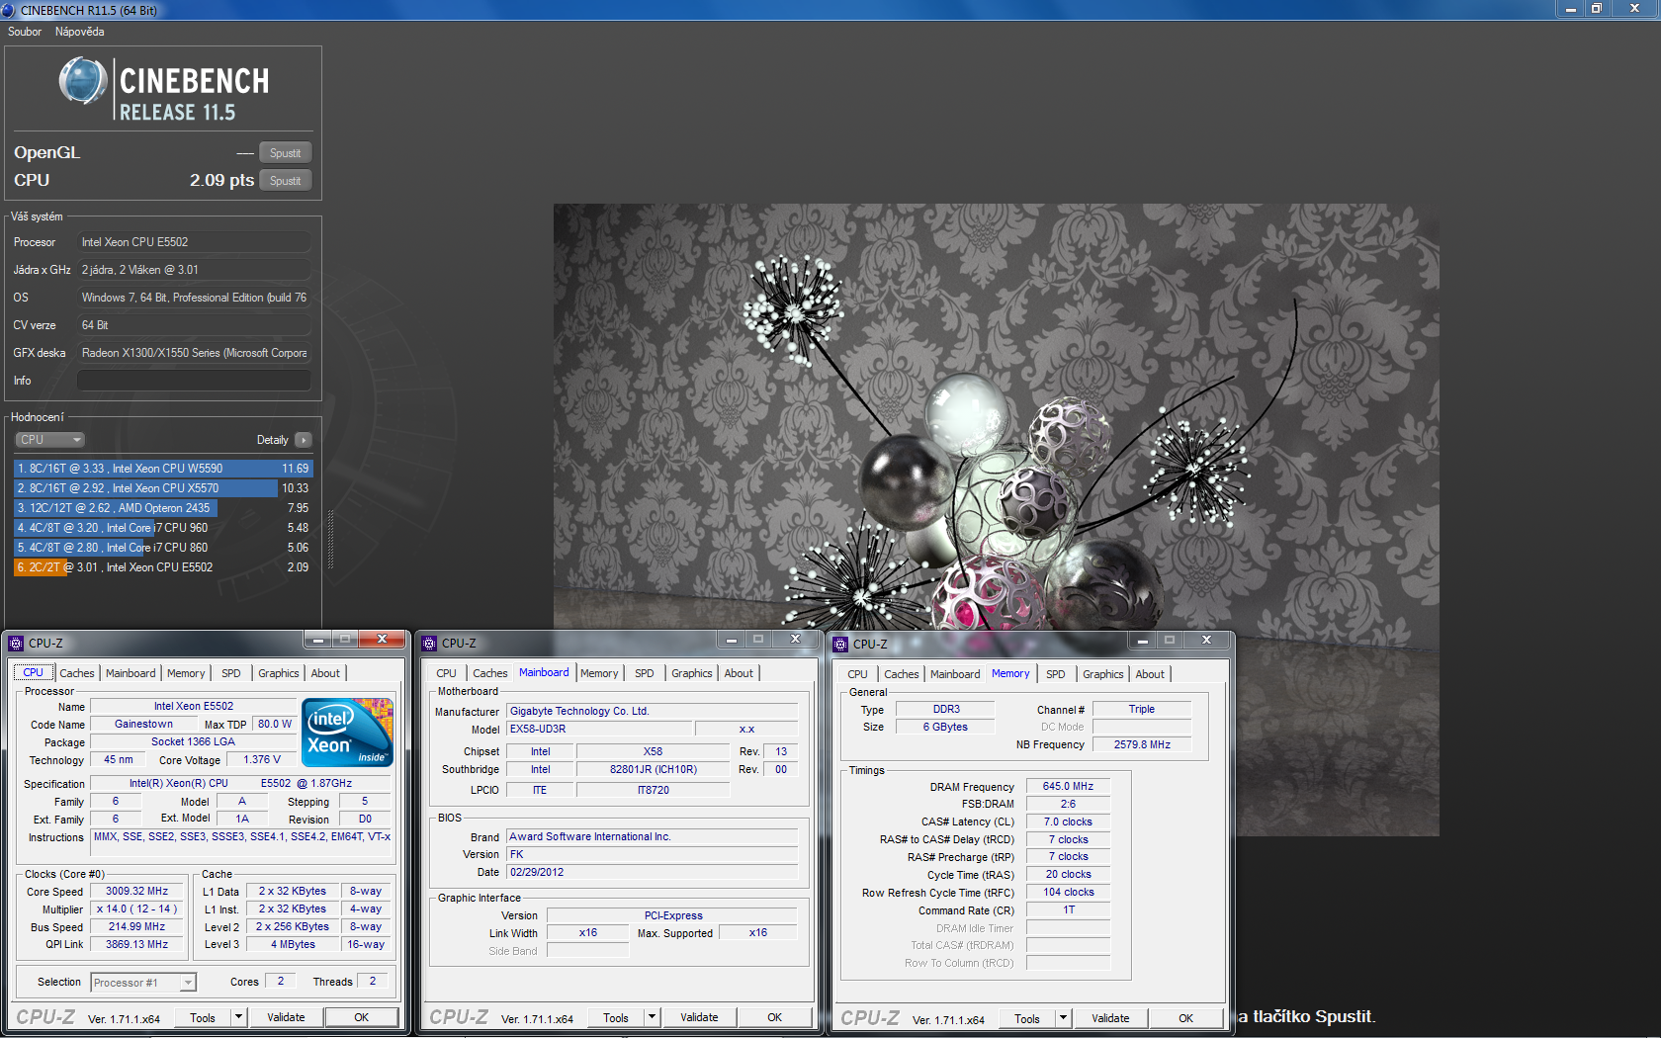Run the OpenGL test with Spustit
Viewport: 1661px width, 1038px height.
coord(286,153)
